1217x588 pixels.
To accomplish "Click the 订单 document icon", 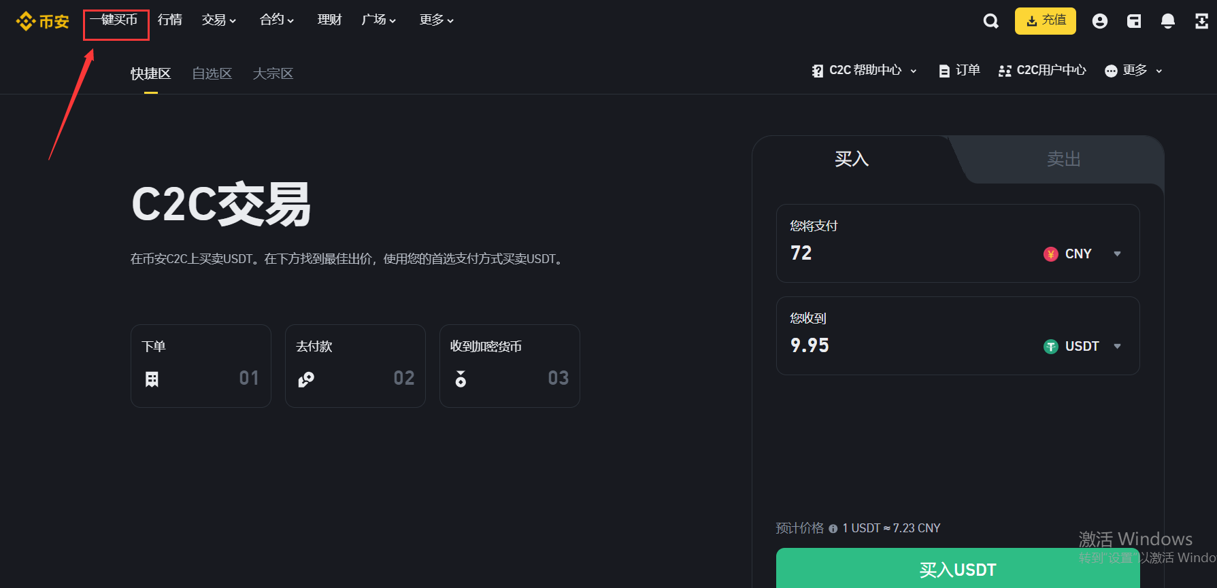I will coord(944,71).
